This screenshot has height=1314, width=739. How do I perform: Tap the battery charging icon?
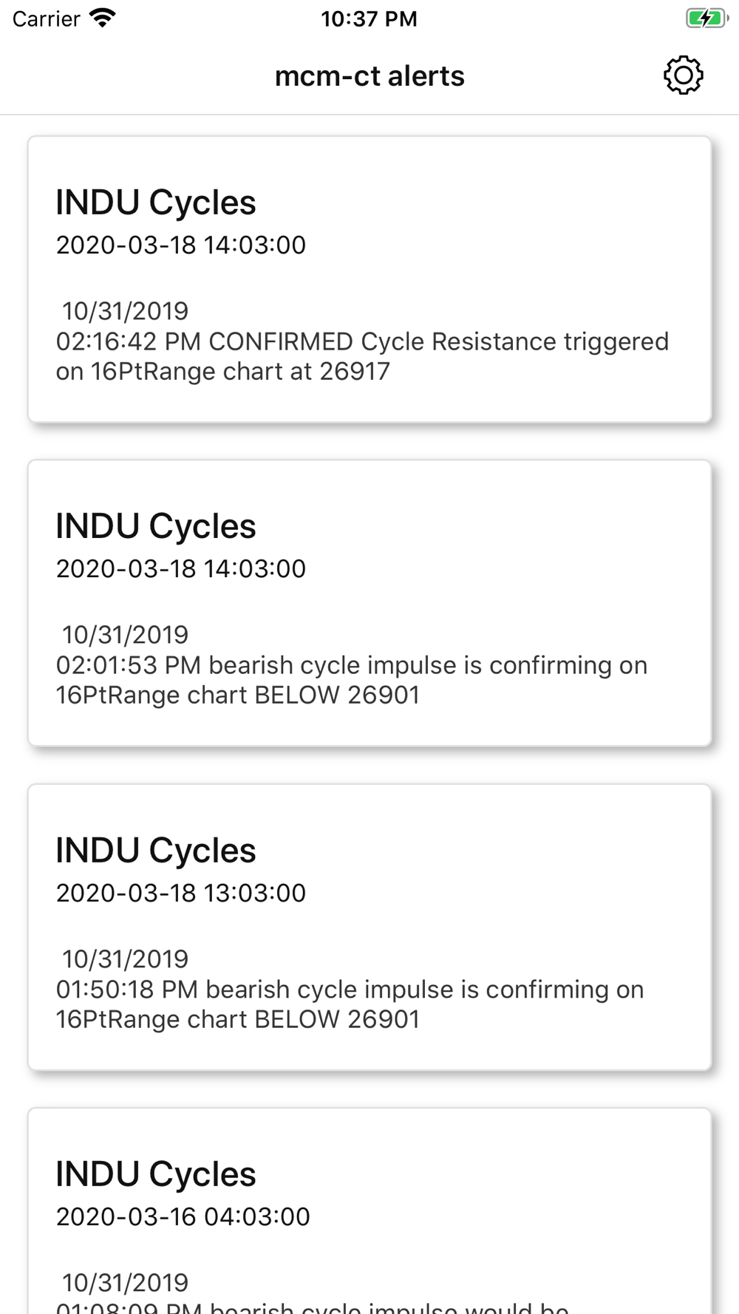707,18
